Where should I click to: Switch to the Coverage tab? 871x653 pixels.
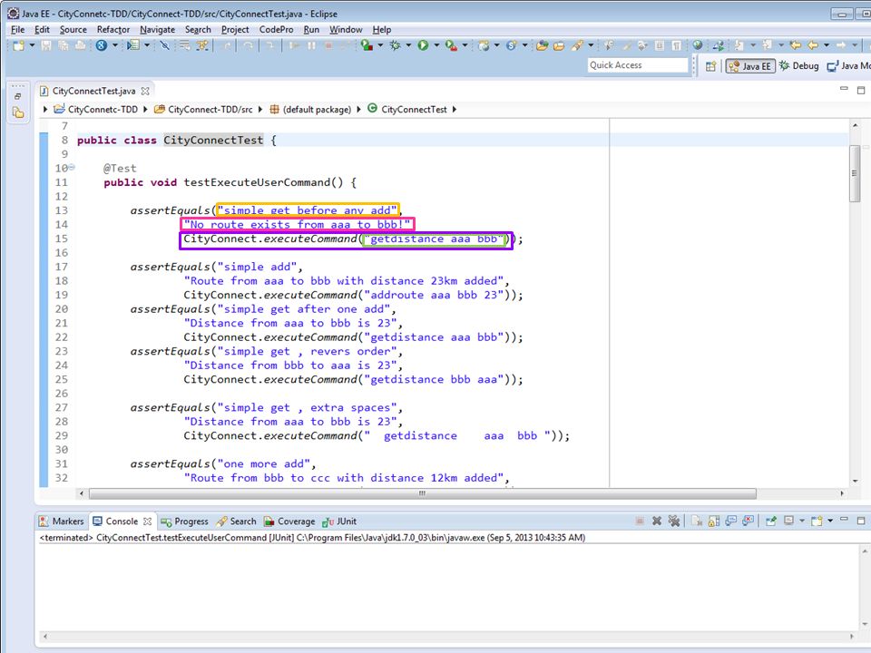[289, 521]
